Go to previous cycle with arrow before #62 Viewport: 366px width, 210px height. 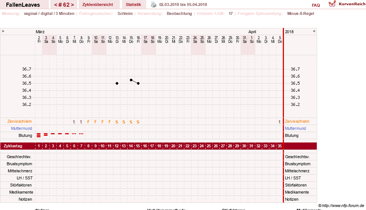coord(56,5)
